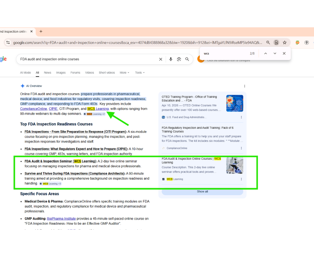Image resolution: width=314 pixels, height=257 pixels.
Task: Open site information icon in address bar
Action: [8, 42]
